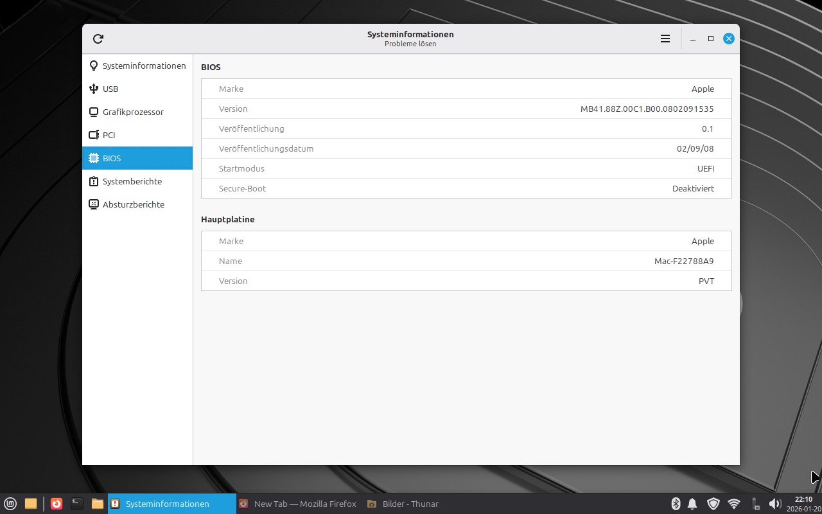Open the Wi-Fi network tray icon
Viewport: 822px width, 514px height.
point(734,504)
